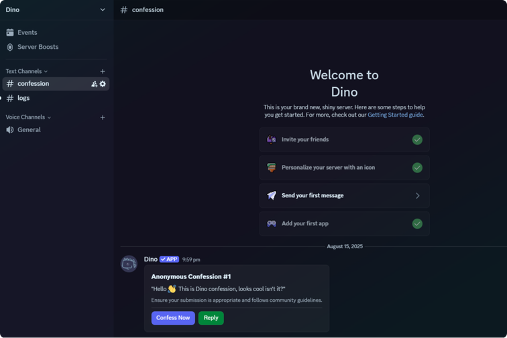Click invite people icon on confession channel
Viewport: 507px width, 338px height.
pyautogui.click(x=94, y=84)
